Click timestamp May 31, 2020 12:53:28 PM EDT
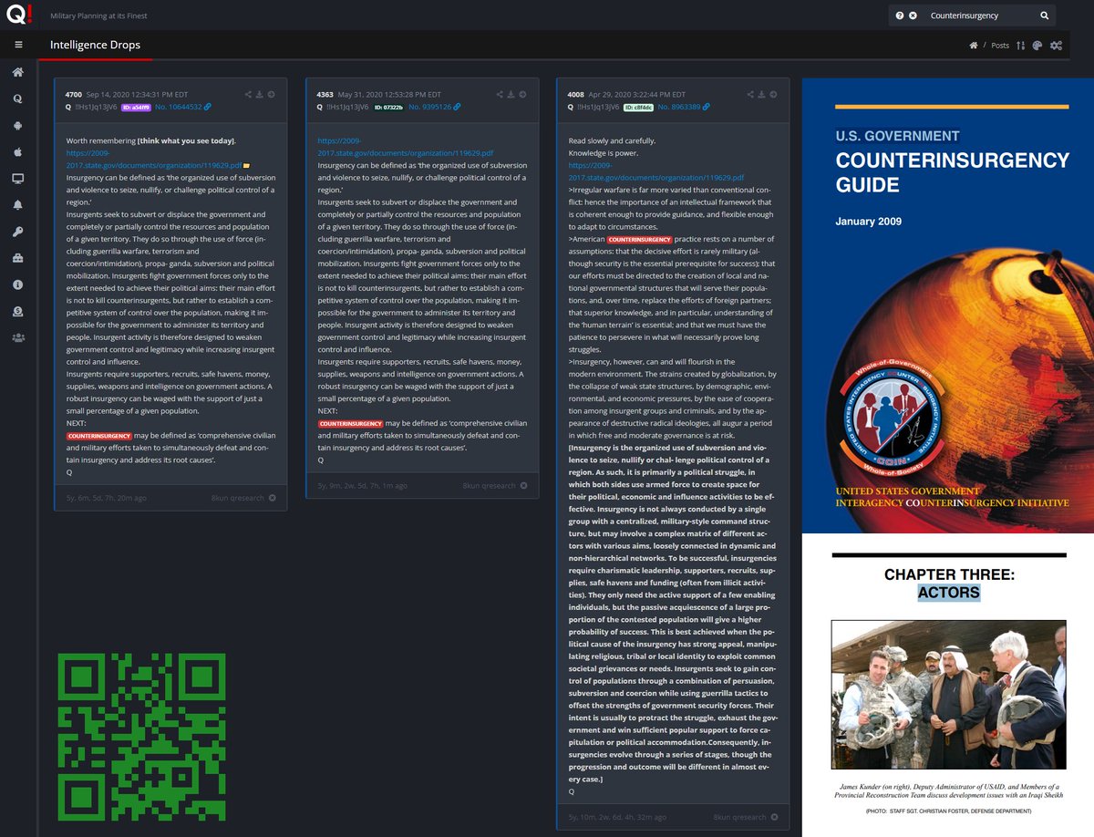 point(390,94)
